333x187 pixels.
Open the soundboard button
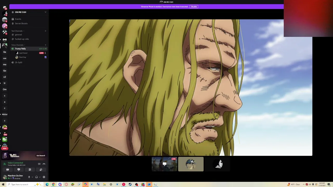41,170
